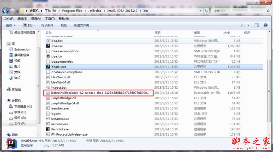Viewport: 274px width, 152px height.
Task: Toggle the preview pane icon
Action: tap(257, 25)
